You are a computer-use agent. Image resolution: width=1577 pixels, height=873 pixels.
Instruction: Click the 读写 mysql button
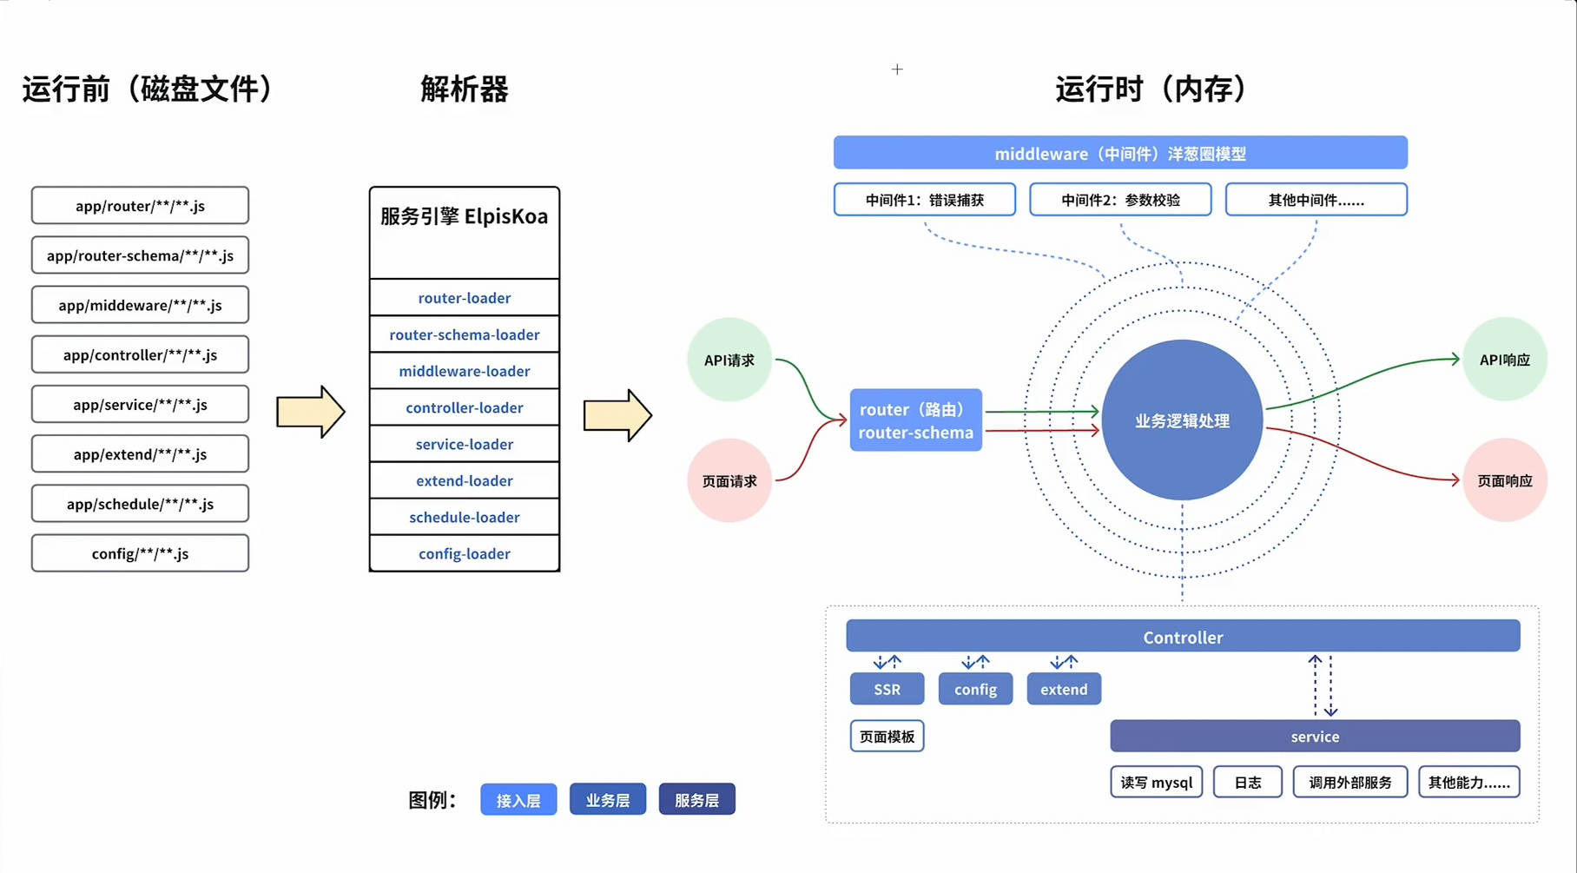(x=1155, y=781)
